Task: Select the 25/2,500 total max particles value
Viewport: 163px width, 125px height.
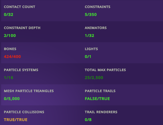Action: point(94,78)
